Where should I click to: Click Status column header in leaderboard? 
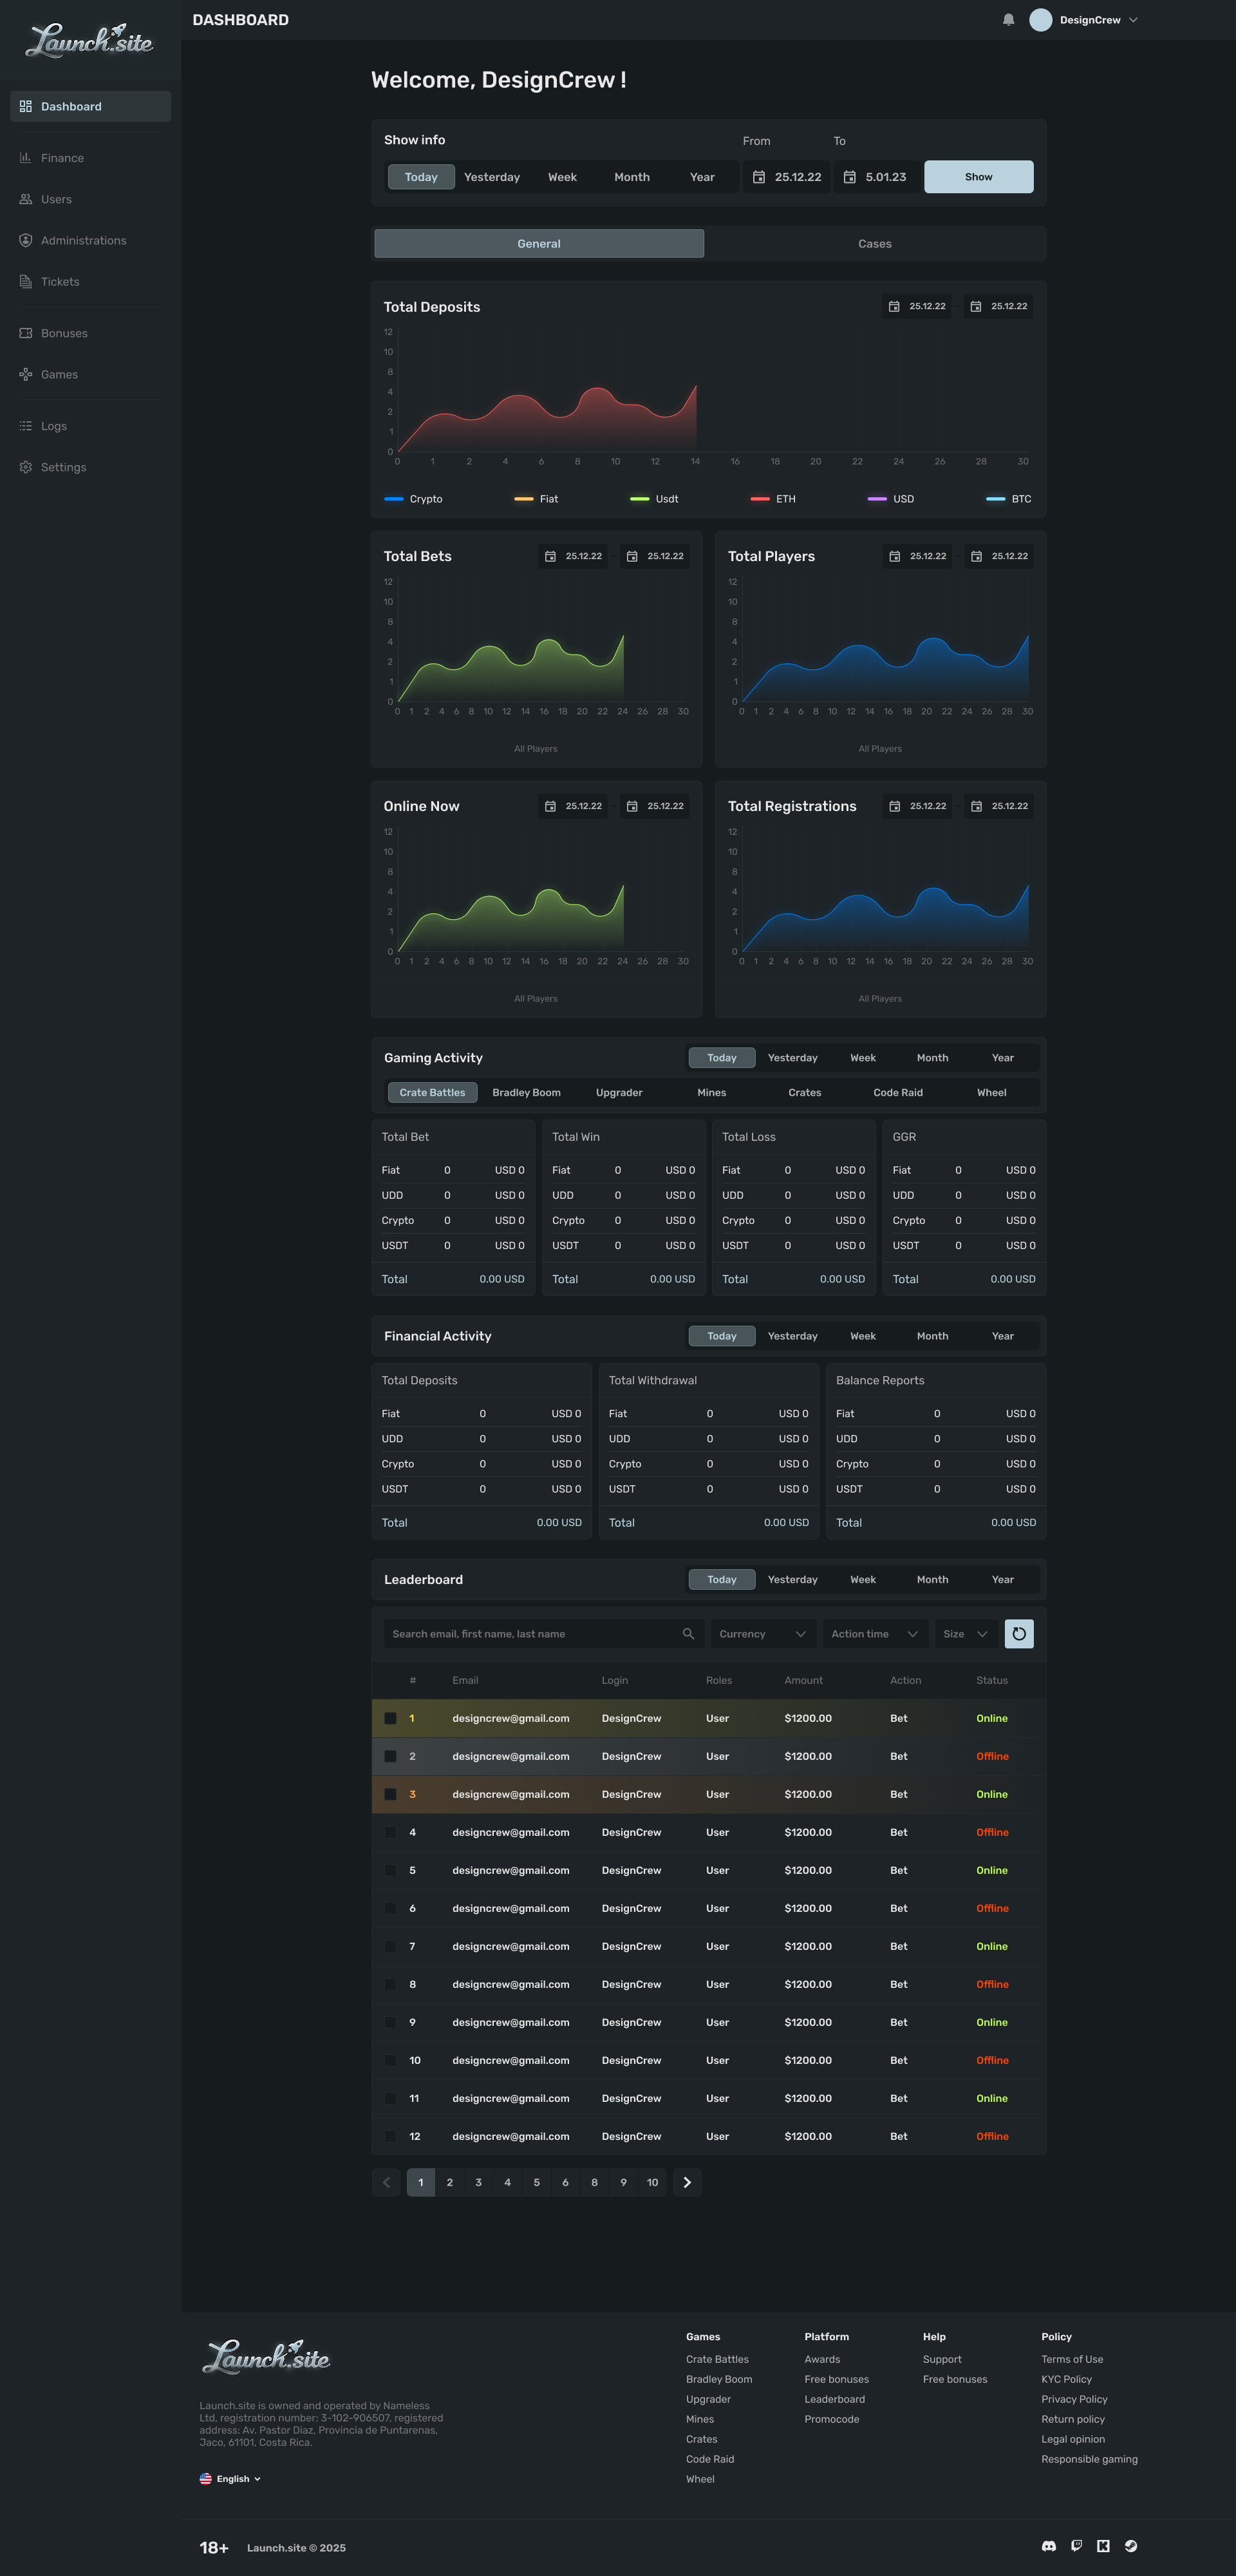coord(991,1680)
